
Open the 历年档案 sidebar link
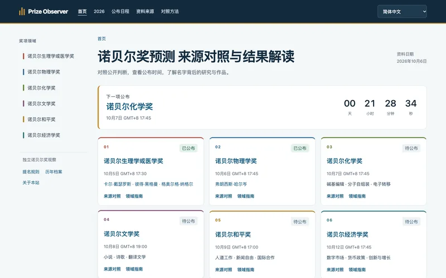coord(54,172)
